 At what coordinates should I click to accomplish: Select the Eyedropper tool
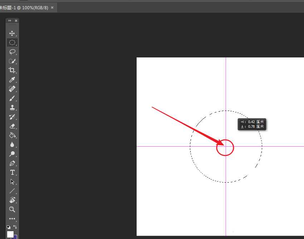pyautogui.click(x=13, y=80)
